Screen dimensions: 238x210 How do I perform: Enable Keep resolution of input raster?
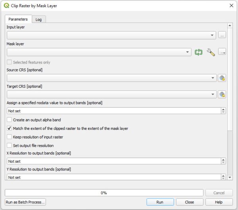(10, 137)
